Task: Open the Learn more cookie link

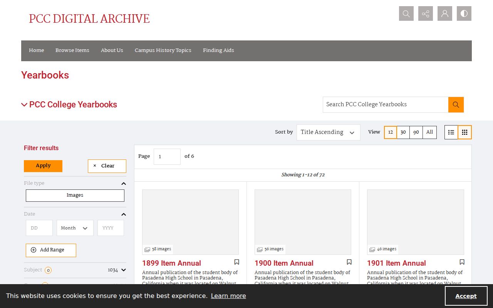Action: [228, 296]
